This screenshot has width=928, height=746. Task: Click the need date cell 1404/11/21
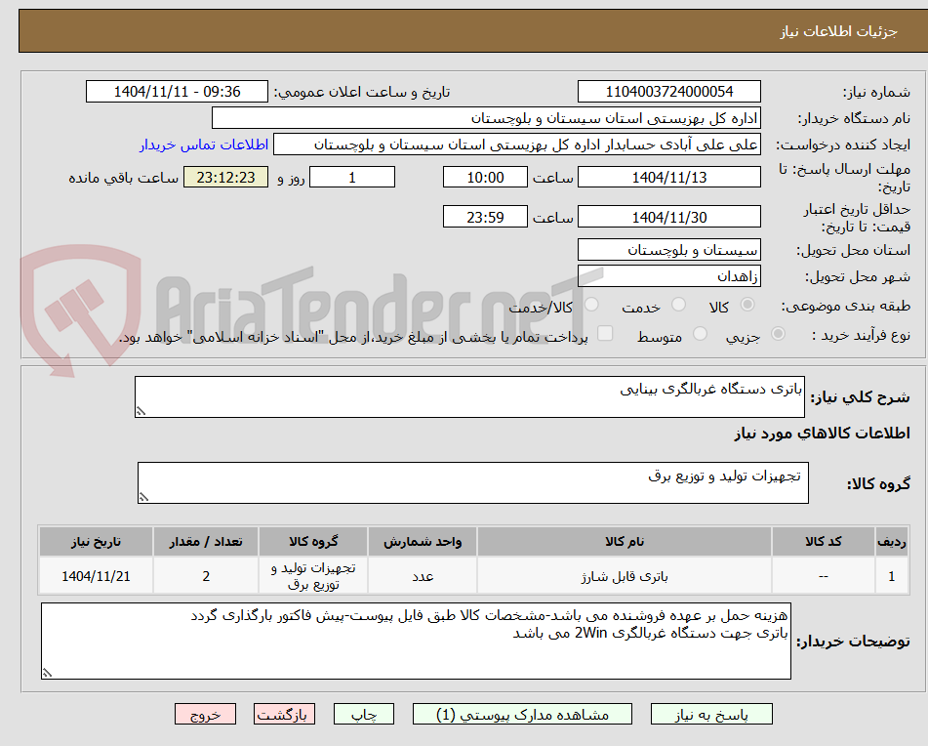[x=96, y=576]
